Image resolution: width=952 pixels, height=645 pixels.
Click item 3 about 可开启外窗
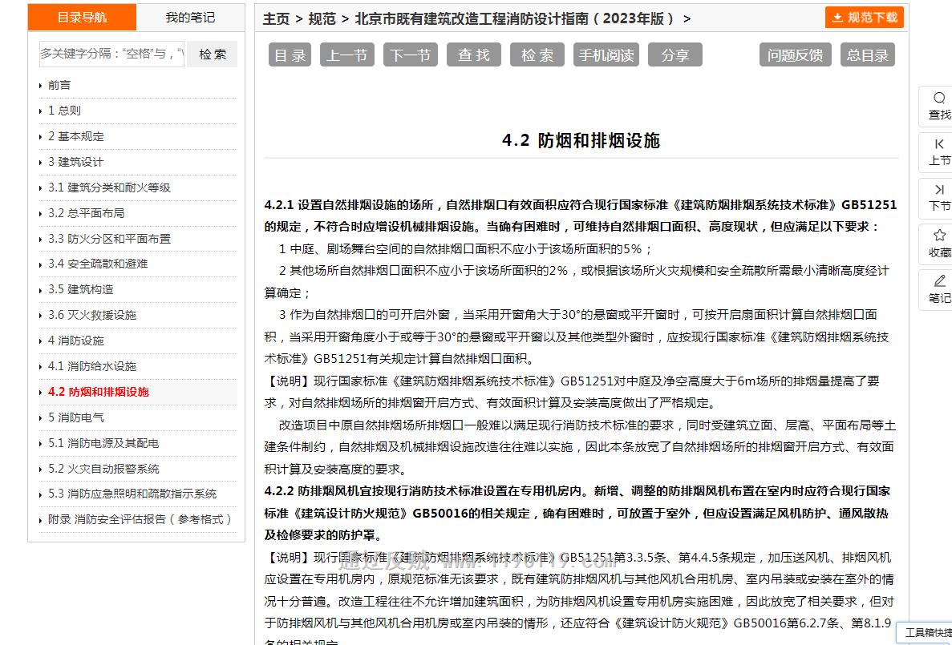click(577, 337)
